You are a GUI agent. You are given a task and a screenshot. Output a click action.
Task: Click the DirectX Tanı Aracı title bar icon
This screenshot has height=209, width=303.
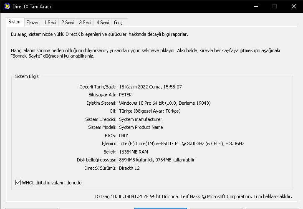pos(7,6)
